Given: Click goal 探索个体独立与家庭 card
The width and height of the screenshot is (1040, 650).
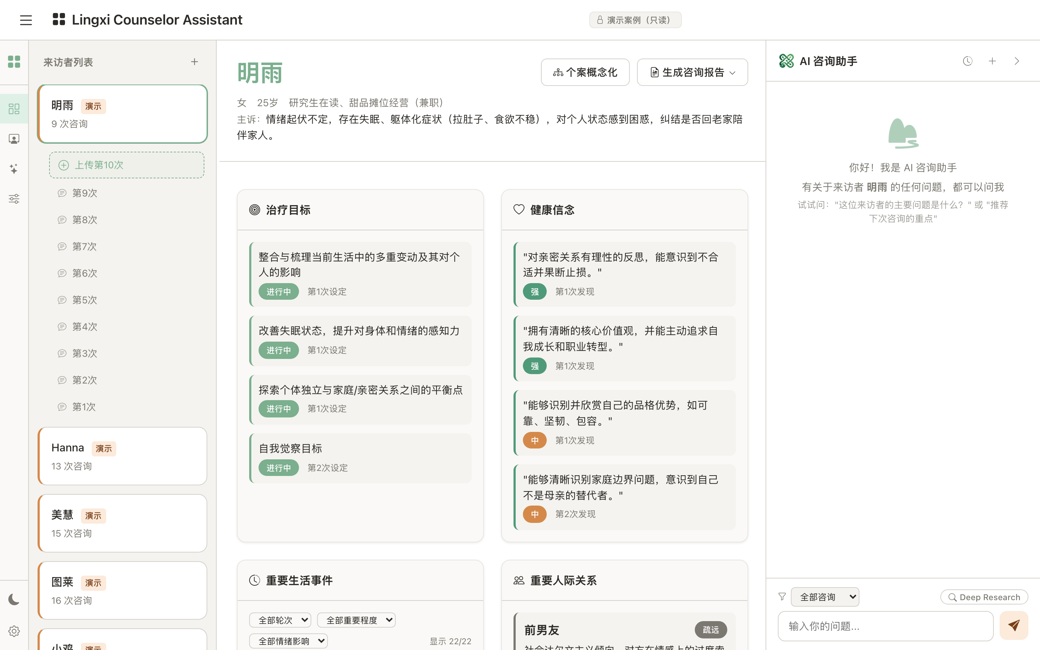Looking at the screenshot, I should (360, 400).
